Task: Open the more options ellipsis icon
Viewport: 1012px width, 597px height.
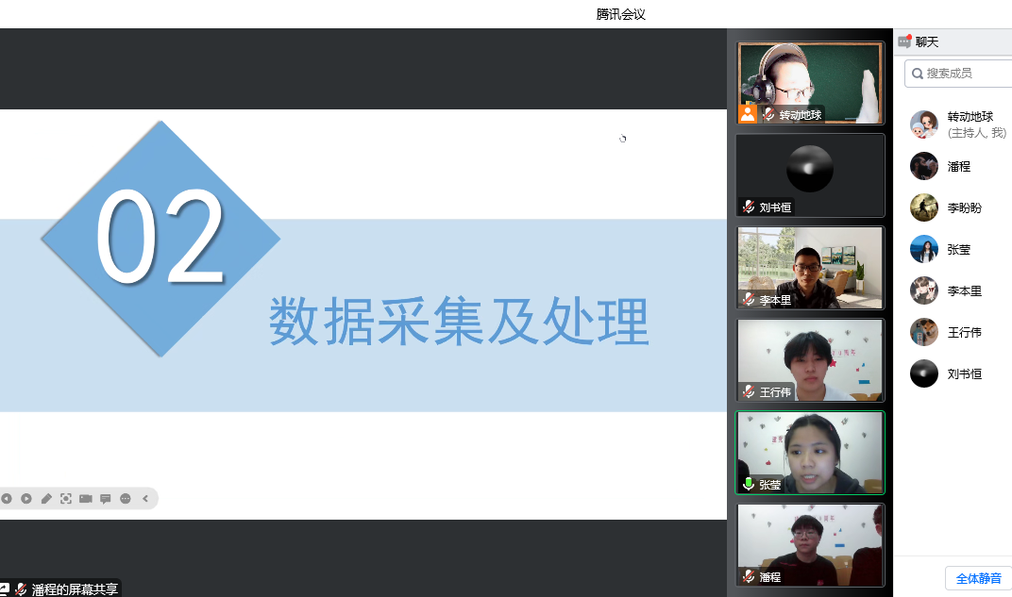Action: pos(126,498)
